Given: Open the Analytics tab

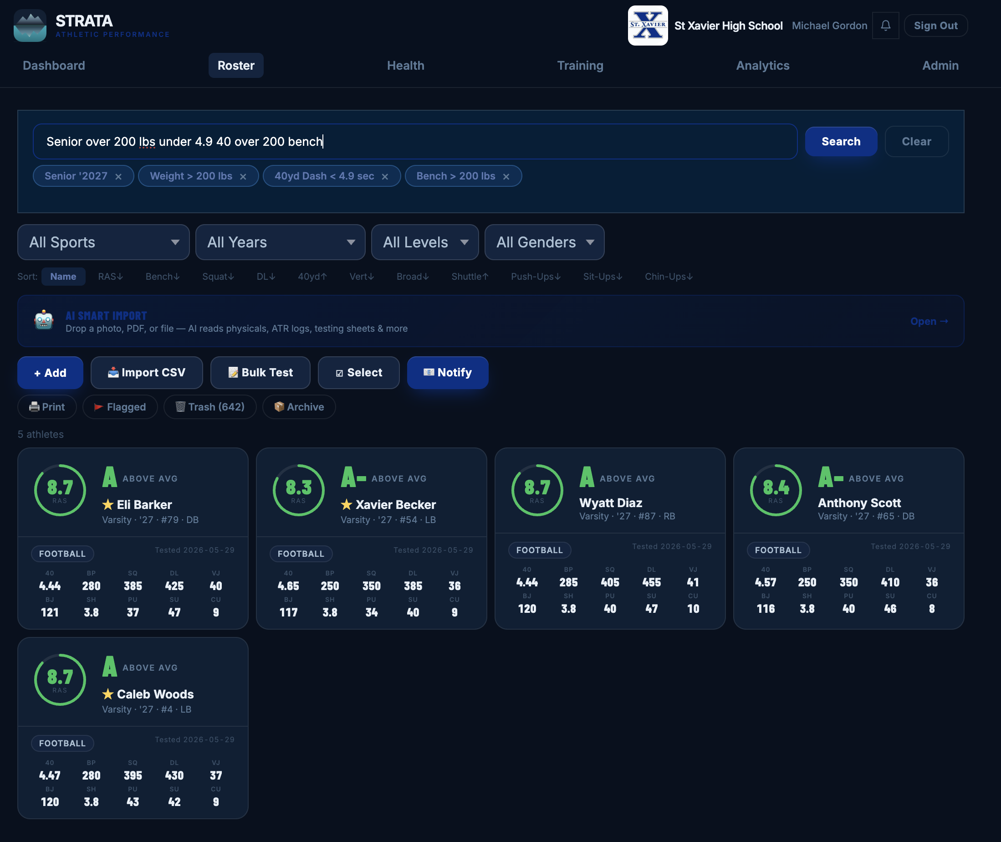Looking at the screenshot, I should point(762,66).
